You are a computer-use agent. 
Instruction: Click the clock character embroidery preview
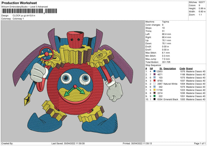pos(72,79)
